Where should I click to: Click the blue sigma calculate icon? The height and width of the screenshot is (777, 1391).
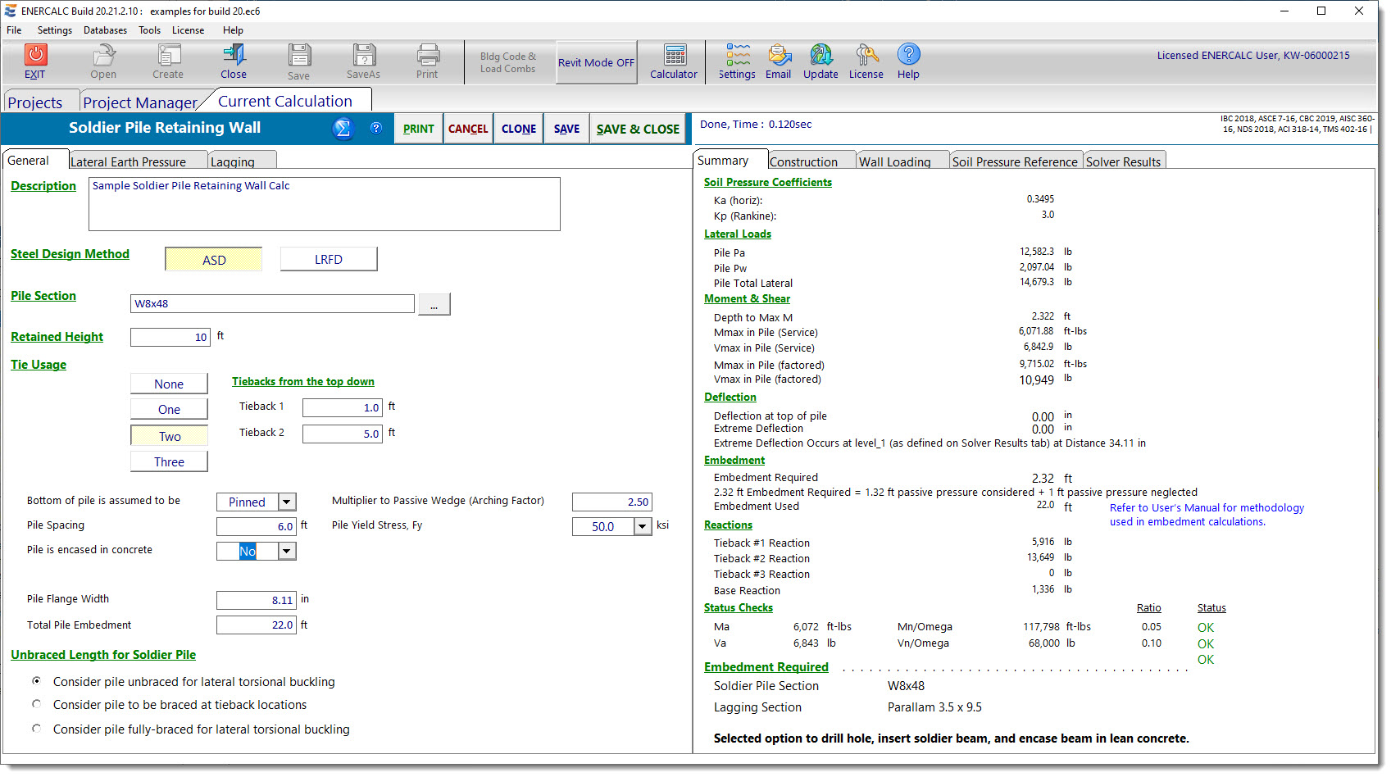pos(343,129)
